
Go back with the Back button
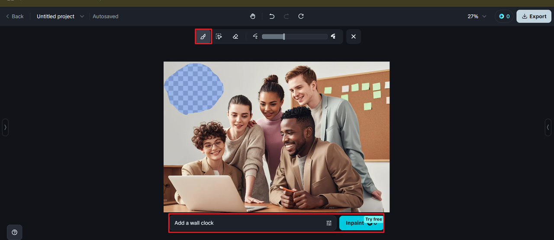(x=15, y=16)
